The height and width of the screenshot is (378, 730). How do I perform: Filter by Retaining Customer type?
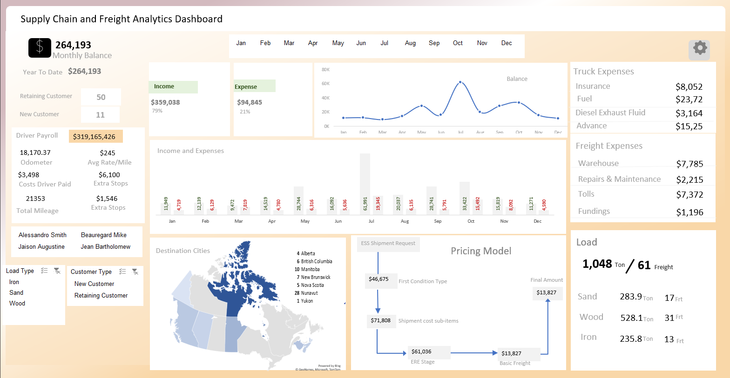coord(101,296)
